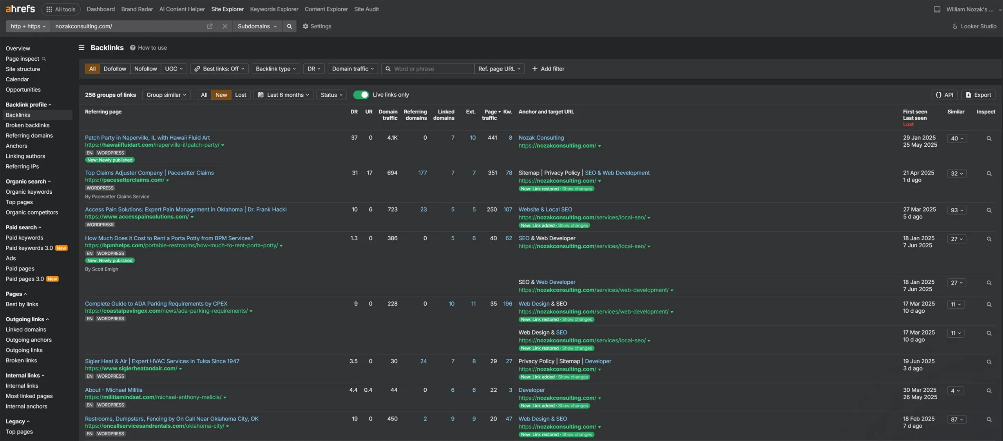Toggle the sidebar hamburger menu
This screenshot has height=441, width=1003.
81,47
